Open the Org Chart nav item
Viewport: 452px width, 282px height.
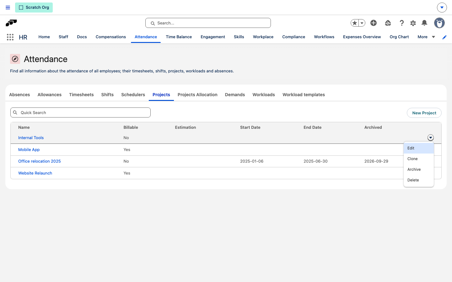(x=399, y=37)
